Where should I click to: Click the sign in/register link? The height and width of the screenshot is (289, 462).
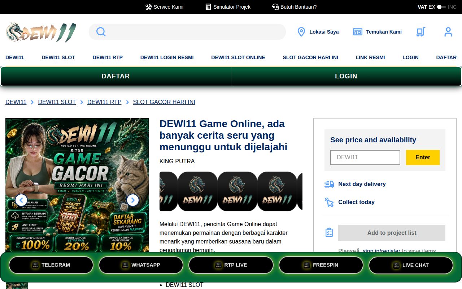pos(382,251)
